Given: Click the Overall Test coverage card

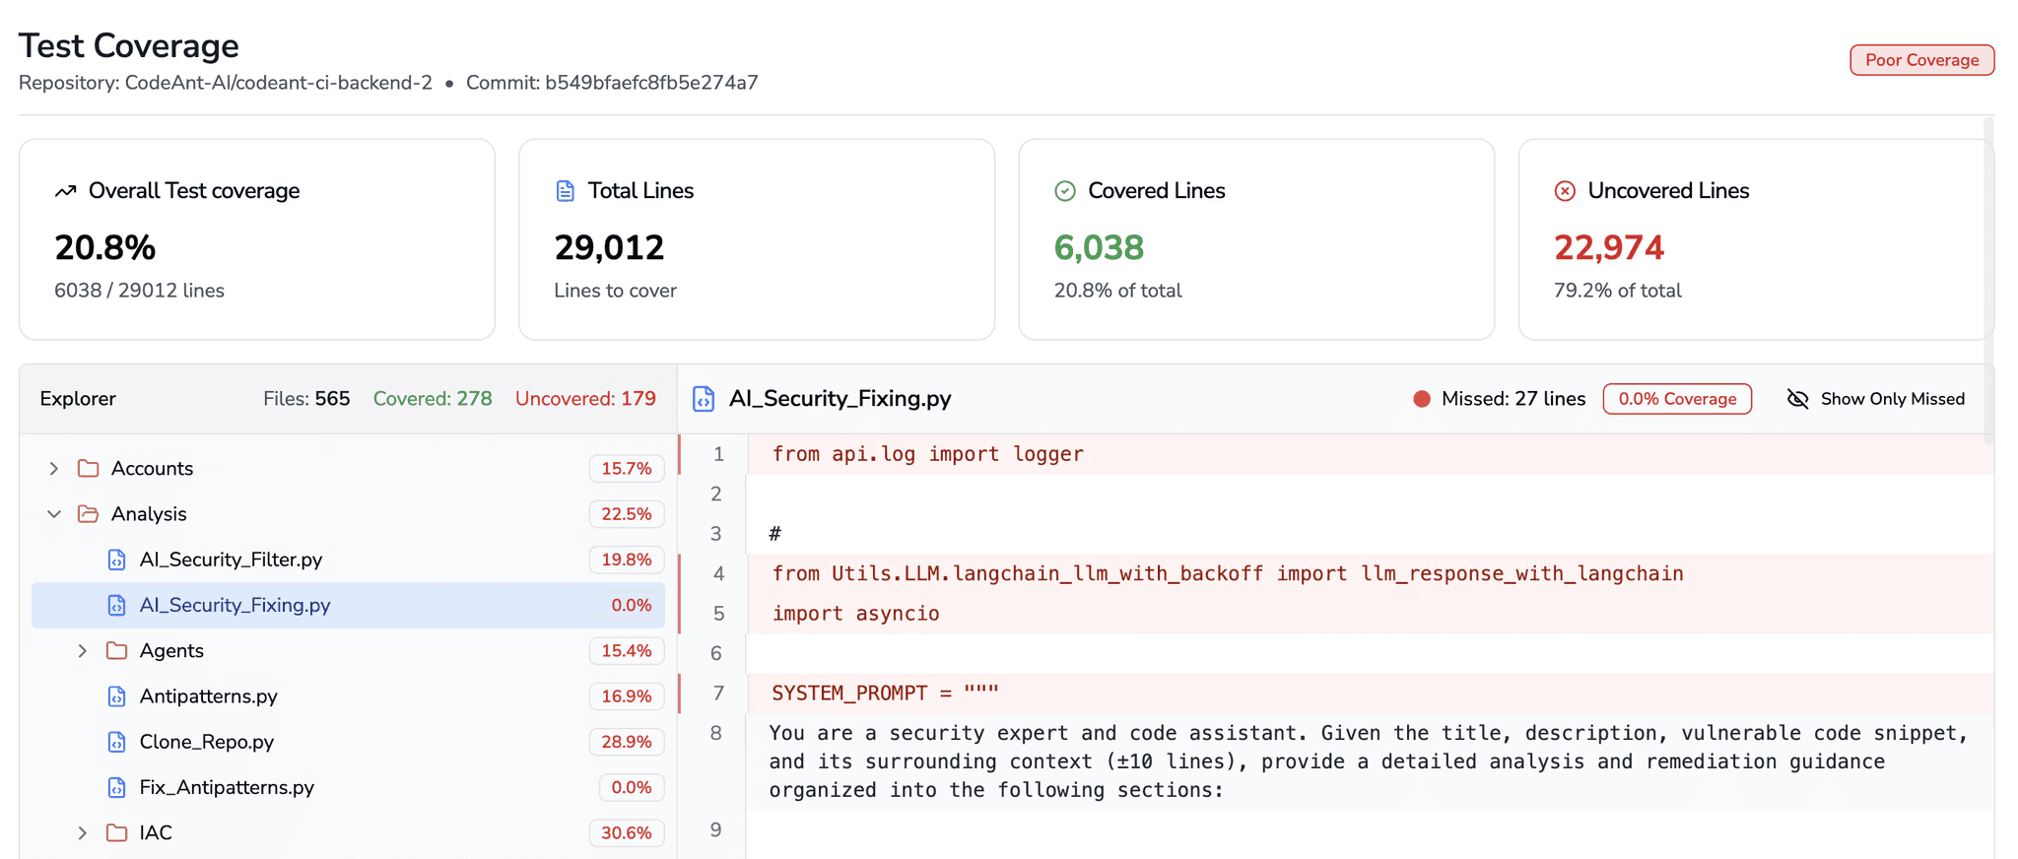Looking at the screenshot, I should coord(257,239).
